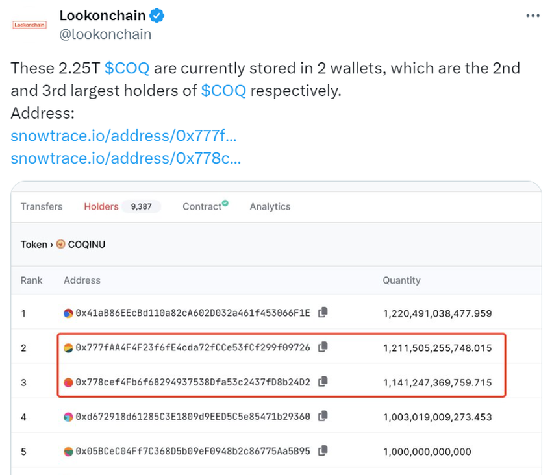
Task: Open the snowtrace.io 0x777f address link
Action: pyautogui.click(x=123, y=136)
